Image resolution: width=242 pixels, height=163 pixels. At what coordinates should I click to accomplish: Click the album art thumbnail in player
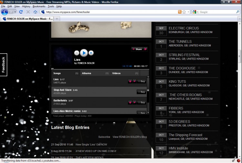click(x=63, y=56)
